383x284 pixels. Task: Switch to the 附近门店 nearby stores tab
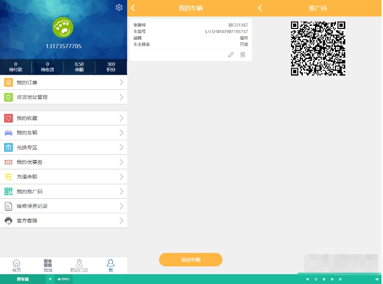tap(79, 266)
